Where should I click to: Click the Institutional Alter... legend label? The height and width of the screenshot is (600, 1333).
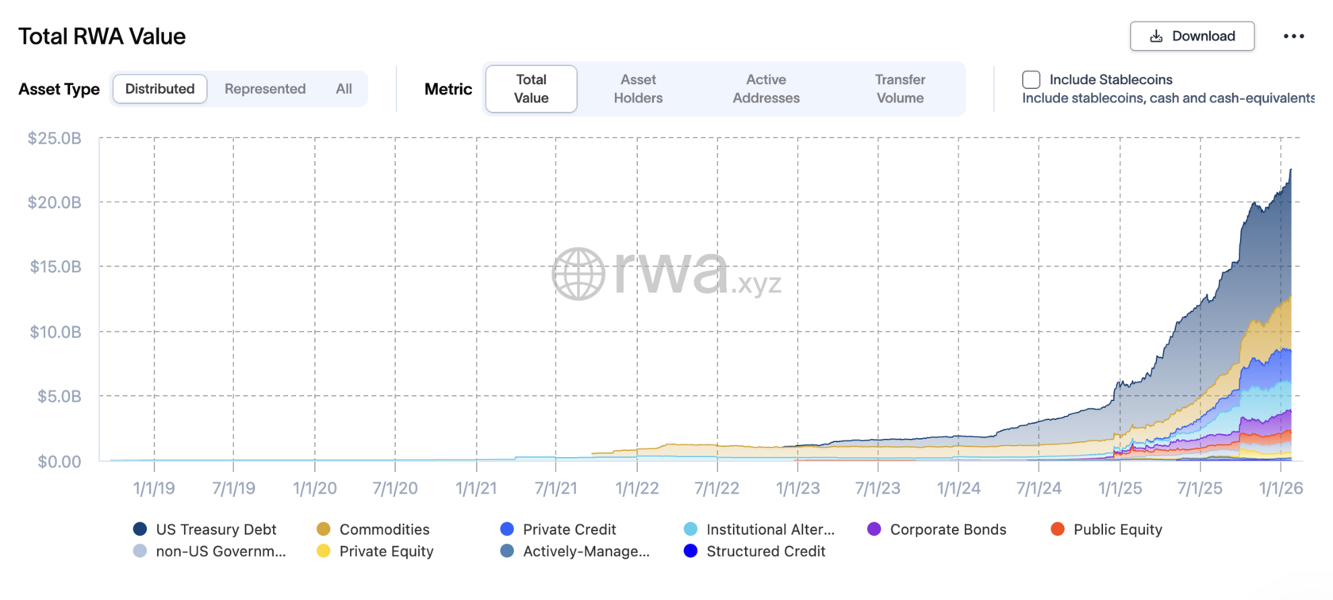click(x=770, y=529)
